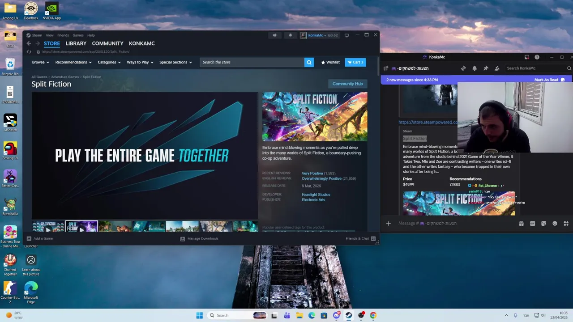Screen dimensions: 573x322
Task: Open Electronic Arts publisher page
Action: (x=313, y=200)
